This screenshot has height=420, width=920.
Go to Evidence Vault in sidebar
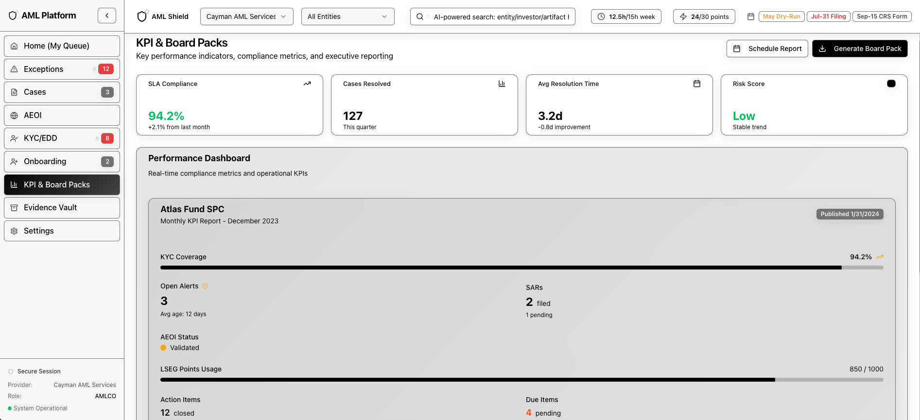62,208
